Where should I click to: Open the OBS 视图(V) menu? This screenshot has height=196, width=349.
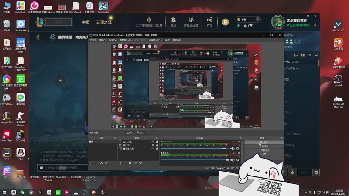coord(113,40)
